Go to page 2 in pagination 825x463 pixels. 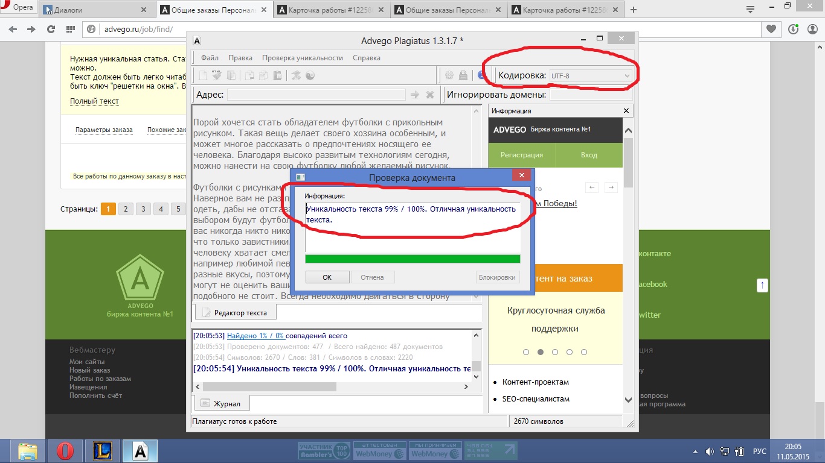click(126, 209)
